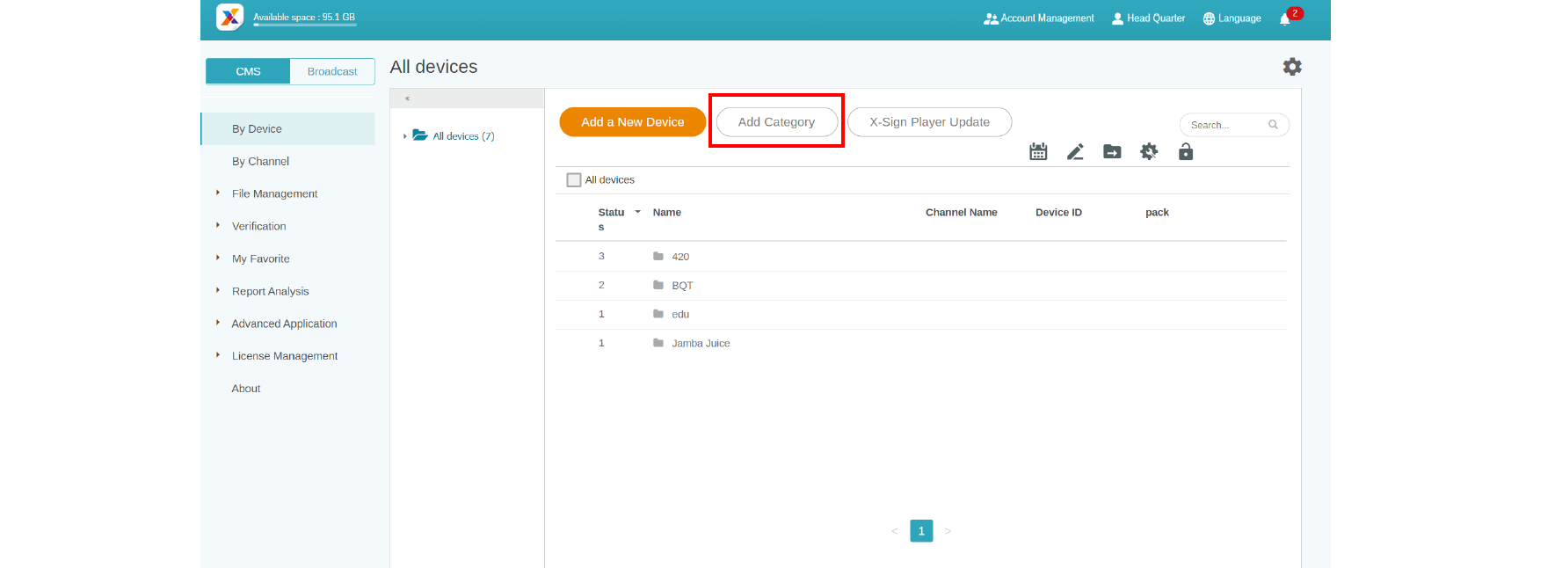1555x568 pixels.
Task: Open device settings gear in toolbar
Action: [1149, 152]
